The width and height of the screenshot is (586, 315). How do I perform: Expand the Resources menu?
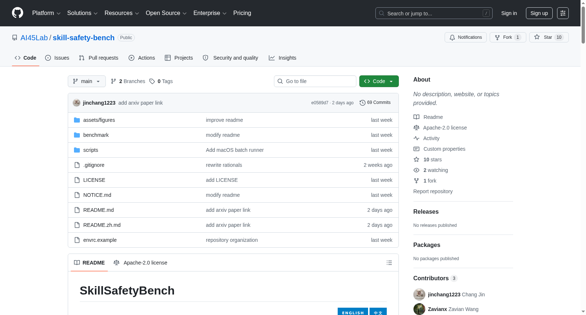pyautogui.click(x=122, y=13)
